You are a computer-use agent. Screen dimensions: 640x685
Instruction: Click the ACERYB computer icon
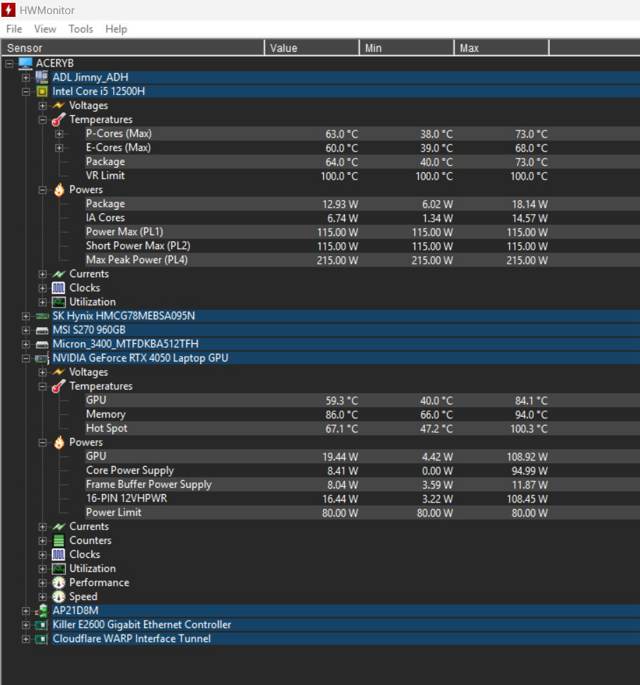point(25,63)
